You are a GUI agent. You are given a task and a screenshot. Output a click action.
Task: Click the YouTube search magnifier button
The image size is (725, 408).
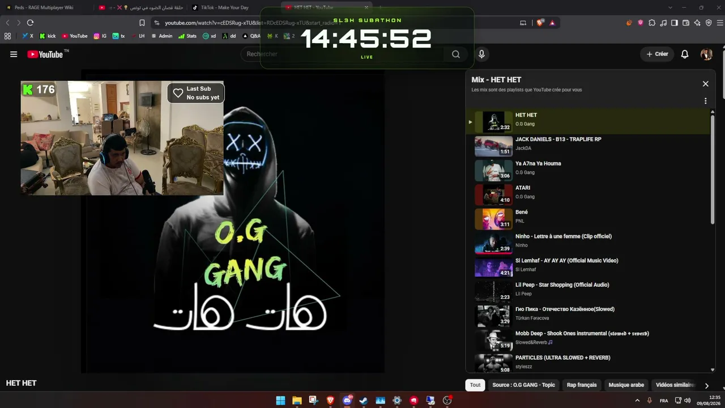click(456, 54)
